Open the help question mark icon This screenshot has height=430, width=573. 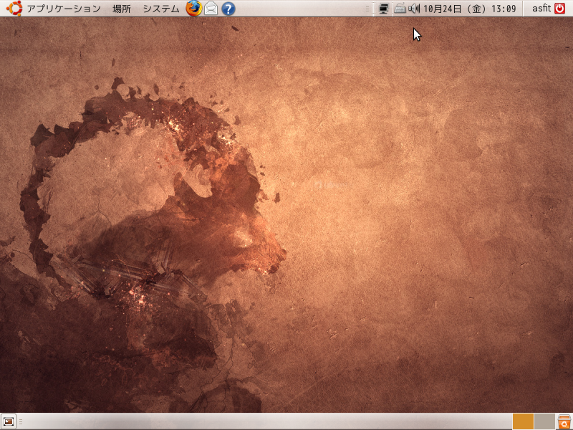pyautogui.click(x=228, y=9)
